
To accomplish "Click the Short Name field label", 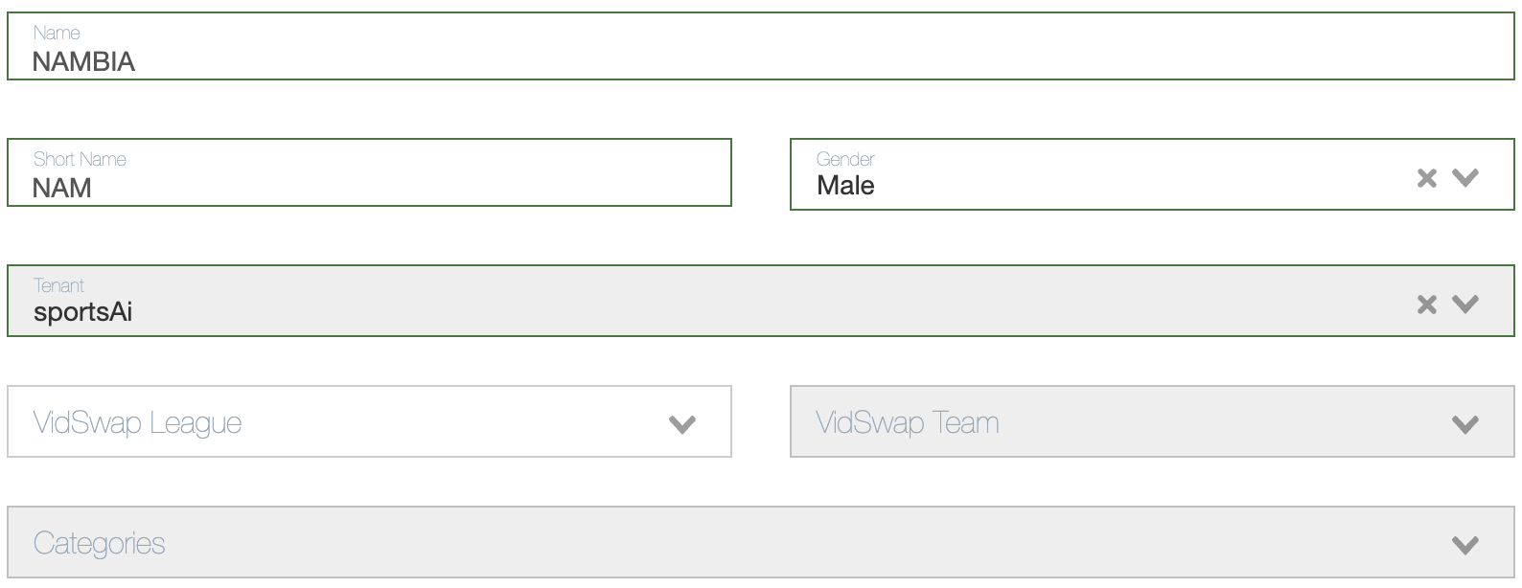I will [x=80, y=159].
